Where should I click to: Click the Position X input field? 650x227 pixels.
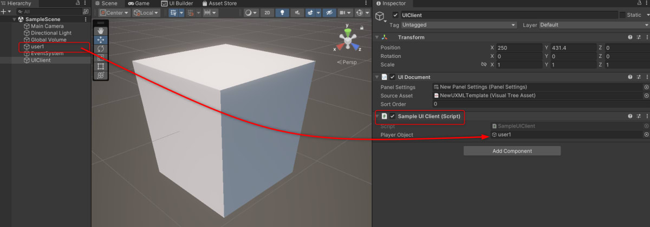[519, 48]
